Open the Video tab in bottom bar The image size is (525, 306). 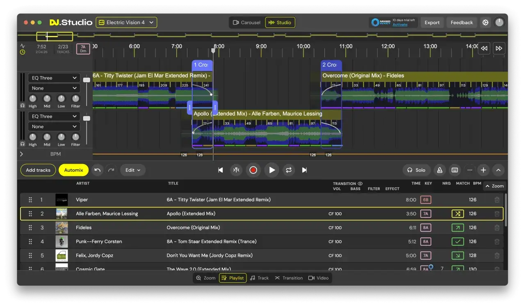point(319,278)
